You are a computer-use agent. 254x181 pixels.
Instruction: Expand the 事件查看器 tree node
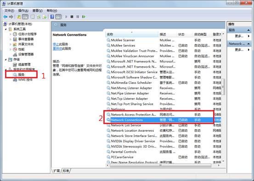11,39
